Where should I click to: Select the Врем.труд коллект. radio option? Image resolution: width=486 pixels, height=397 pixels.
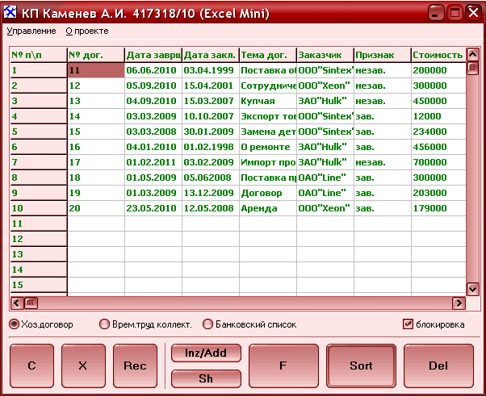tap(104, 324)
